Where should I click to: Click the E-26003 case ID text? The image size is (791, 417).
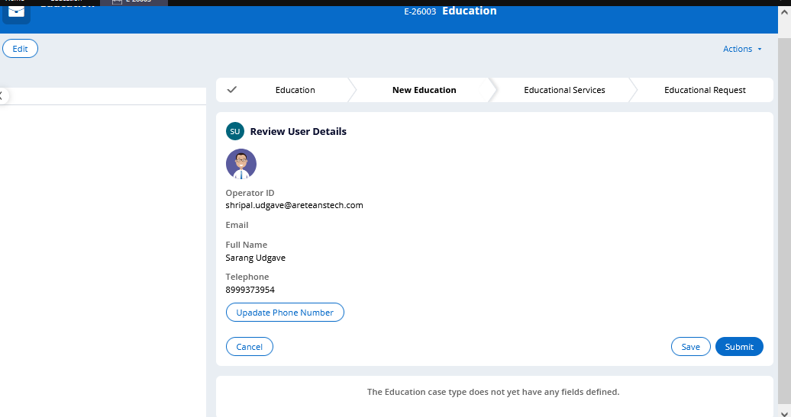coord(420,11)
